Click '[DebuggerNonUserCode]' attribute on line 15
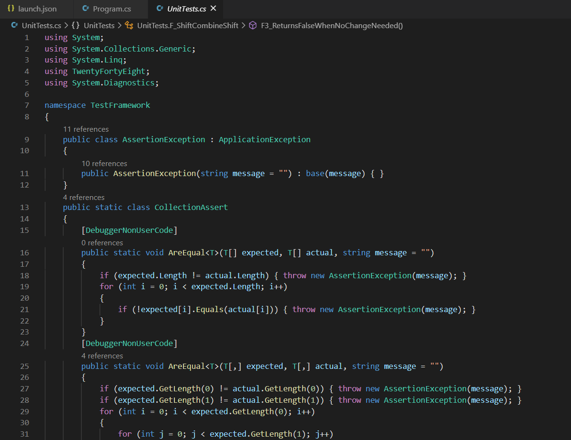This screenshot has width=571, height=440. click(x=129, y=230)
